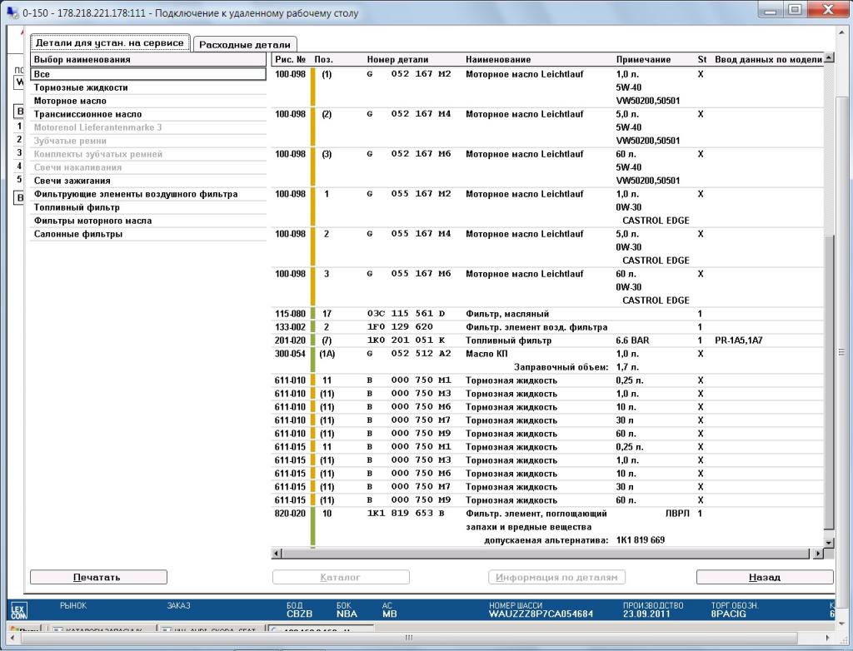The image size is (853, 651).
Task: Click the LexCom logo in status bar
Action: pos(19,609)
